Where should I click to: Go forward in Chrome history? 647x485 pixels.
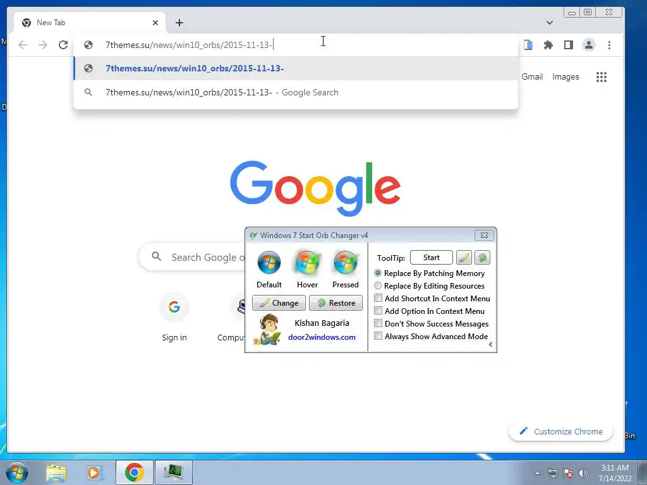(43, 45)
